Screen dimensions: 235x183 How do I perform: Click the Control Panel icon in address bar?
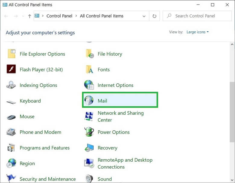coord(37,16)
